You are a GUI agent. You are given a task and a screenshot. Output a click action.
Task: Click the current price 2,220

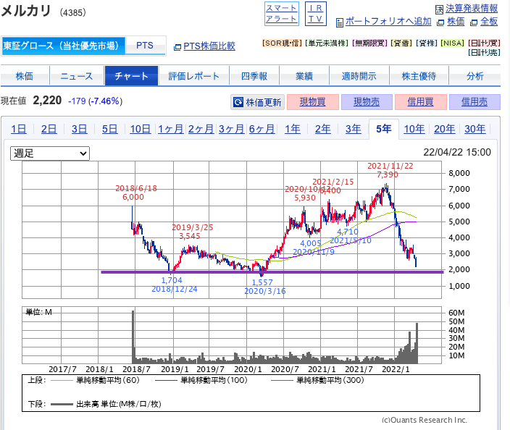(x=47, y=100)
